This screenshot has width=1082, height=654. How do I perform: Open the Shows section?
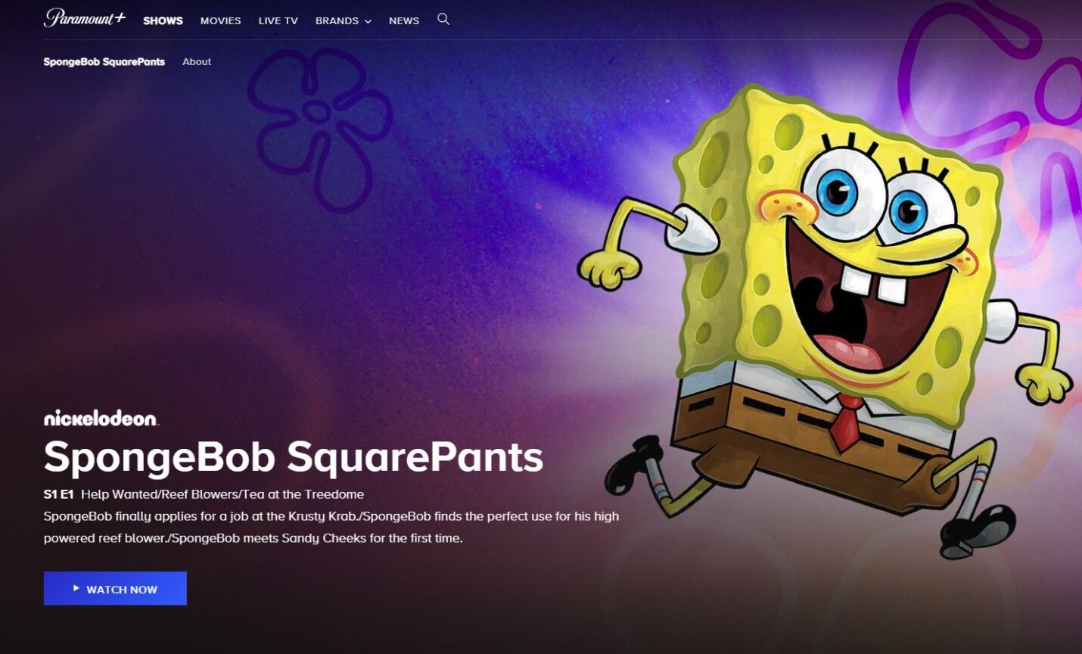click(x=162, y=20)
